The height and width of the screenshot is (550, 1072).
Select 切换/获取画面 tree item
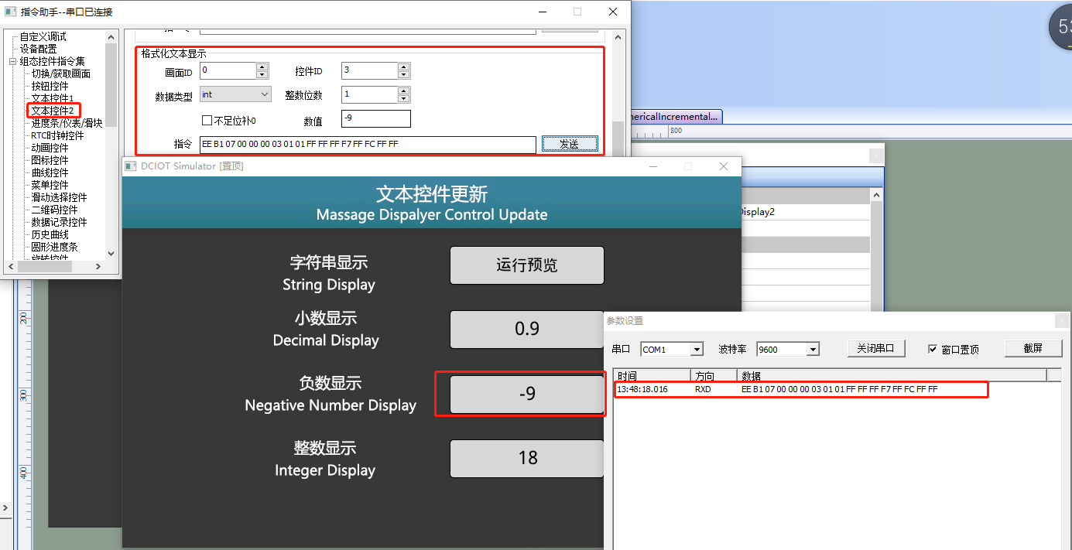point(60,73)
